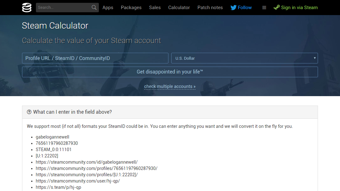
Task: Select the steamcommunity.com/user/hj-qp example
Action: 78,181
